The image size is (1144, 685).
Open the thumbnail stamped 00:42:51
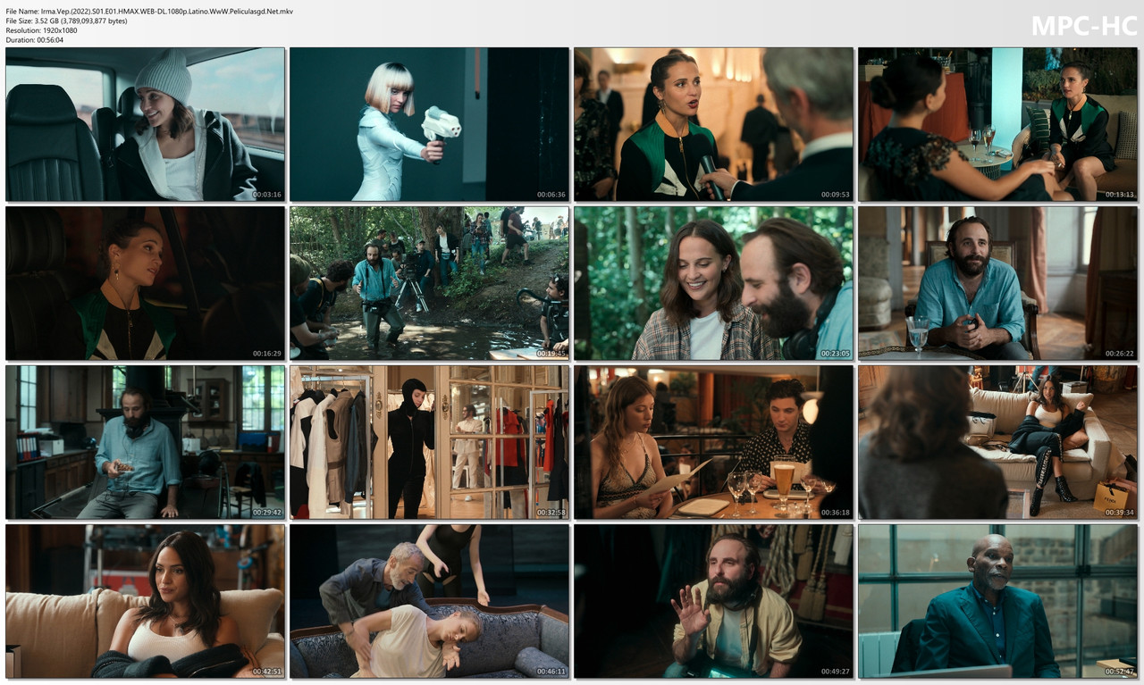click(x=145, y=601)
